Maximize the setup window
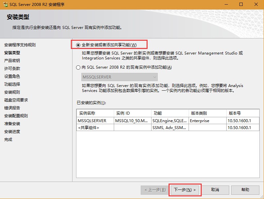 [241, 4]
